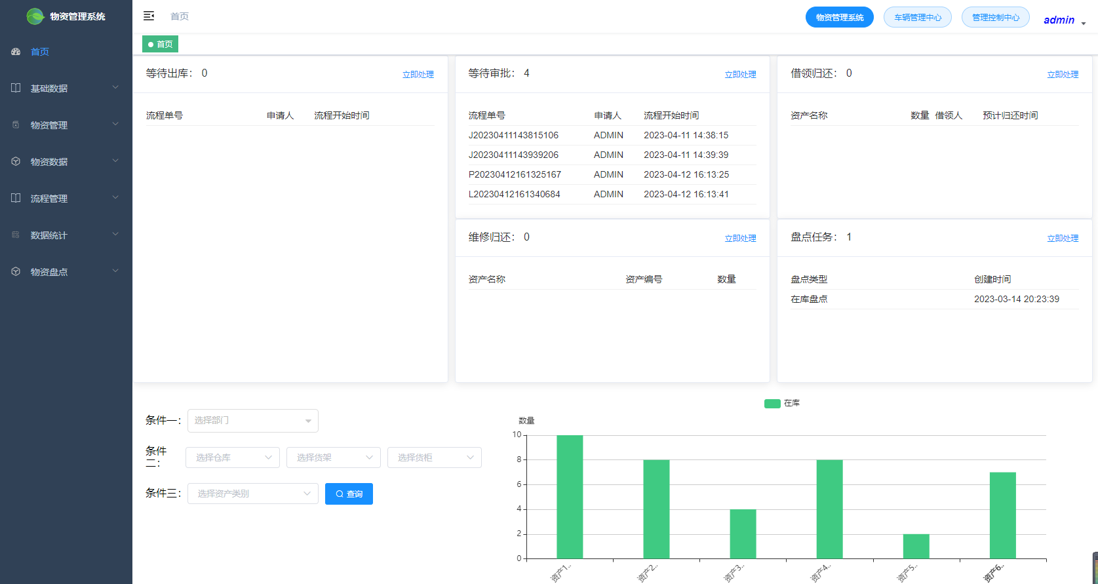Click the blue 查询 search button
Viewport: 1098px width, 584px height.
click(349, 494)
